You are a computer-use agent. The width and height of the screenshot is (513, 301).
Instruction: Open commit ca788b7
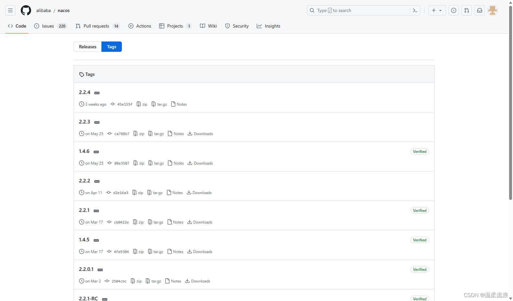pyautogui.click(x=118, y=134)
